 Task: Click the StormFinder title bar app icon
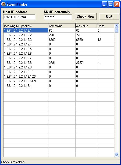(3, 4)
